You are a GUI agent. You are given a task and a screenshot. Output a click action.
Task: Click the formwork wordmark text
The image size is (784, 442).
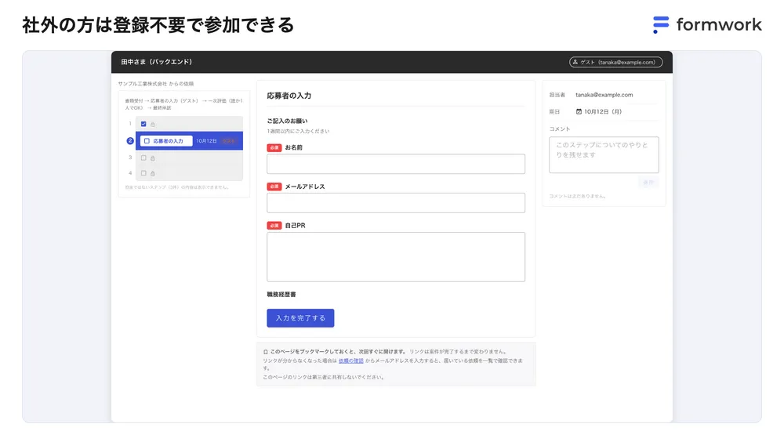719,24
